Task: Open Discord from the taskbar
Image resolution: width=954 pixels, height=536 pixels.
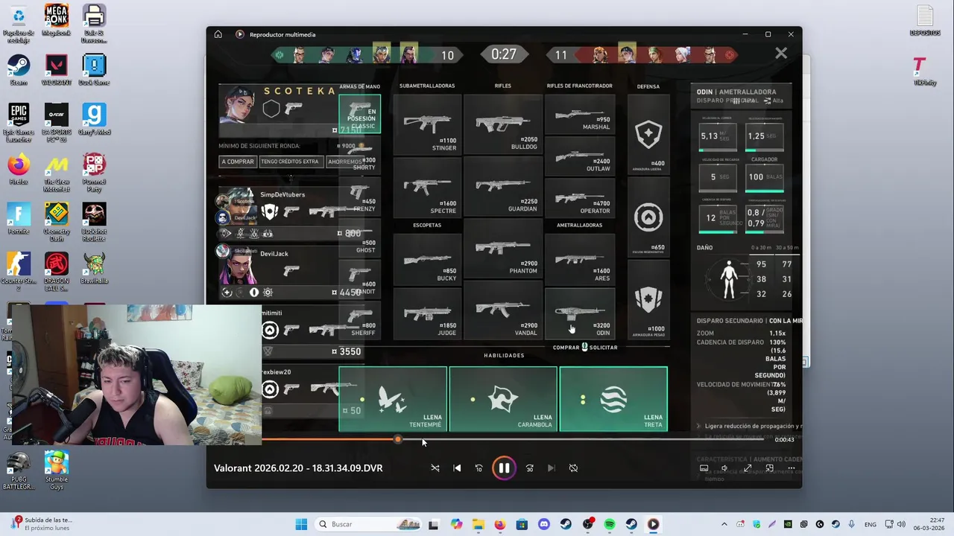Action: pyautogui.click(x=543, y=524)
